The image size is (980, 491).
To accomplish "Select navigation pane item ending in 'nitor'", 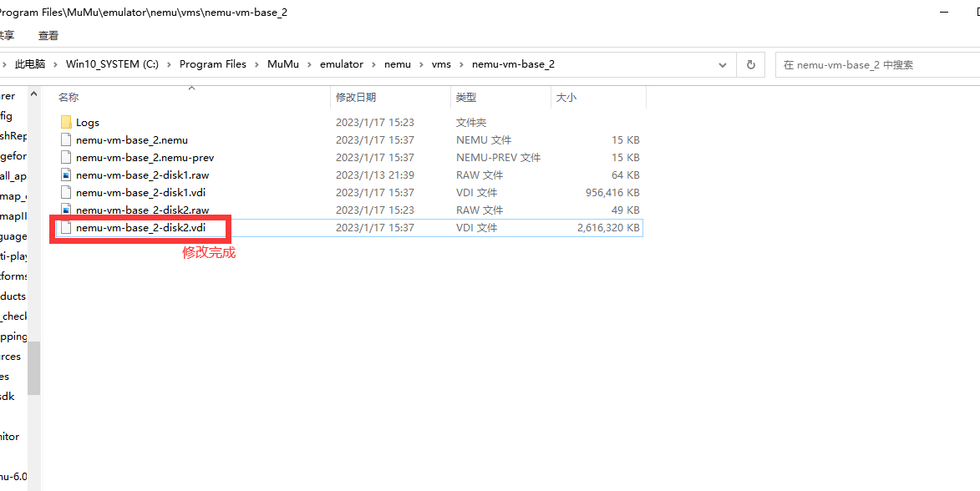I will coord(9,436).
